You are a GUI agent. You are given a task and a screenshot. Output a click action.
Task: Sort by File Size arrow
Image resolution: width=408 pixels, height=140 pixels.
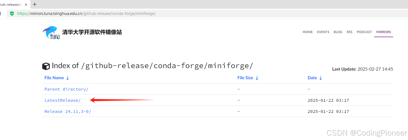tap(257, 78)
